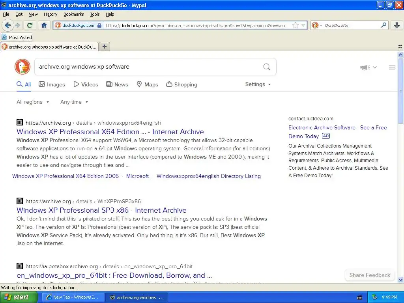Viewport: 404px width, 303px height.
Task: Open the DuckDuckGo hamburger menu
Action: tap(392, 67)
